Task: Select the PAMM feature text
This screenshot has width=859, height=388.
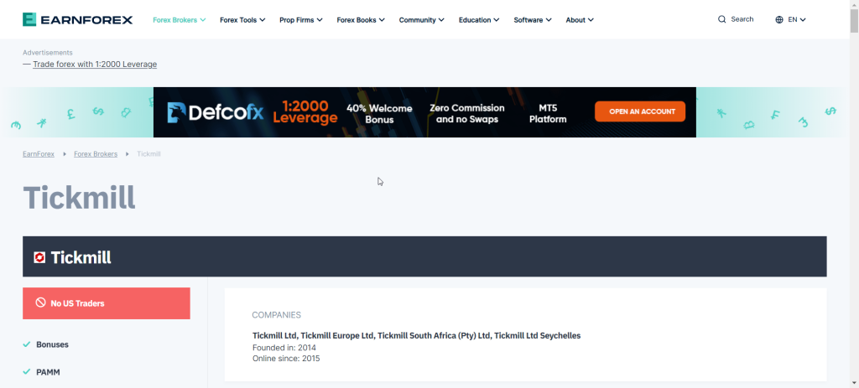Action: point(48,372)
